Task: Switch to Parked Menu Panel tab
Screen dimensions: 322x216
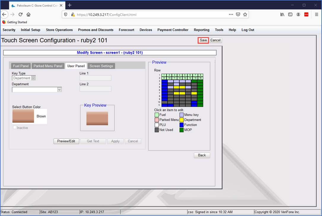Action: click(x=48, y=66)
